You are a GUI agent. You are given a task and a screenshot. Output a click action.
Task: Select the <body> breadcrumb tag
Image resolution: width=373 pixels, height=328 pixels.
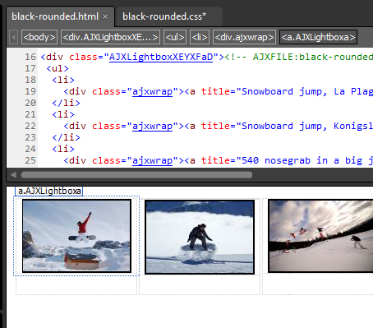(39, 37)
